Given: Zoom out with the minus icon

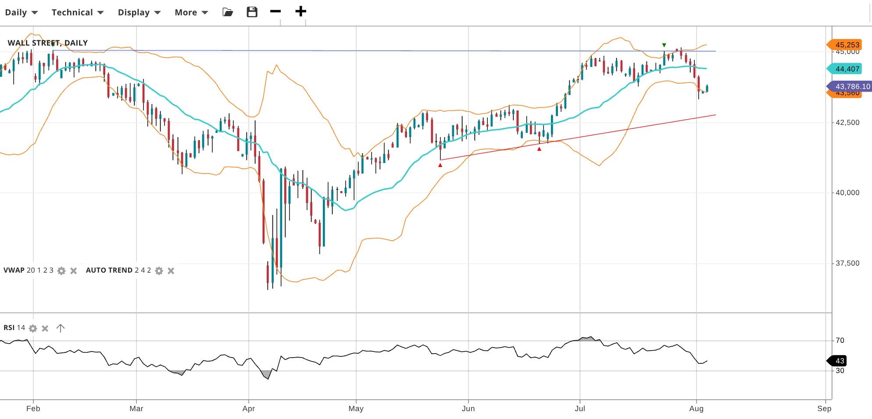Looking at the screenshot, I should pyautogui.click(x=275, y=11).
